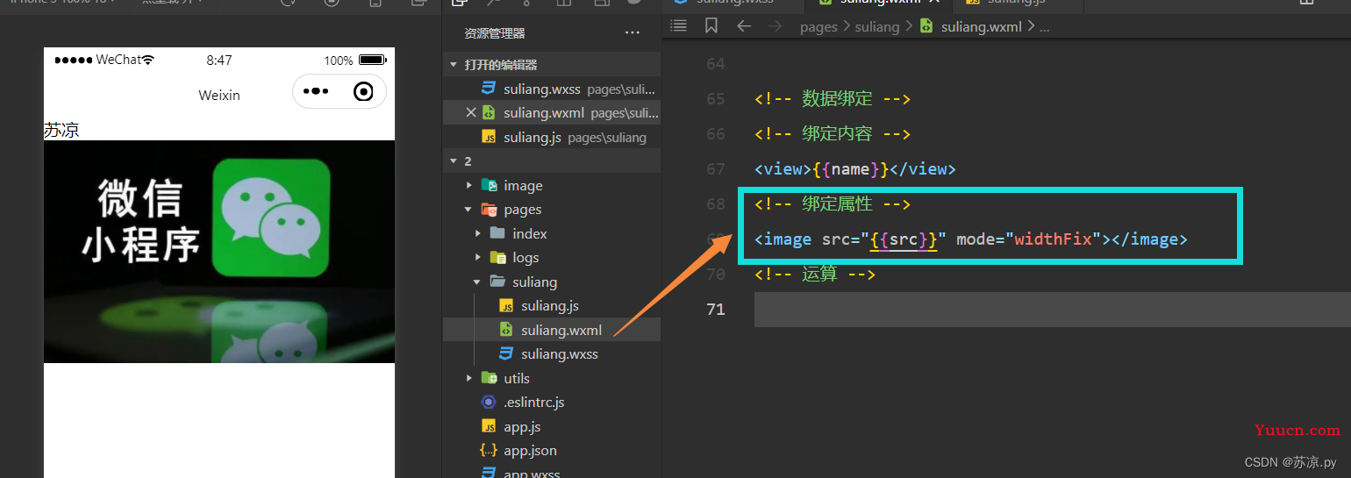
Task: Select suliang.wxml pages\suli... open editor row
Action: pyautogui.click(x=552, y=112)
